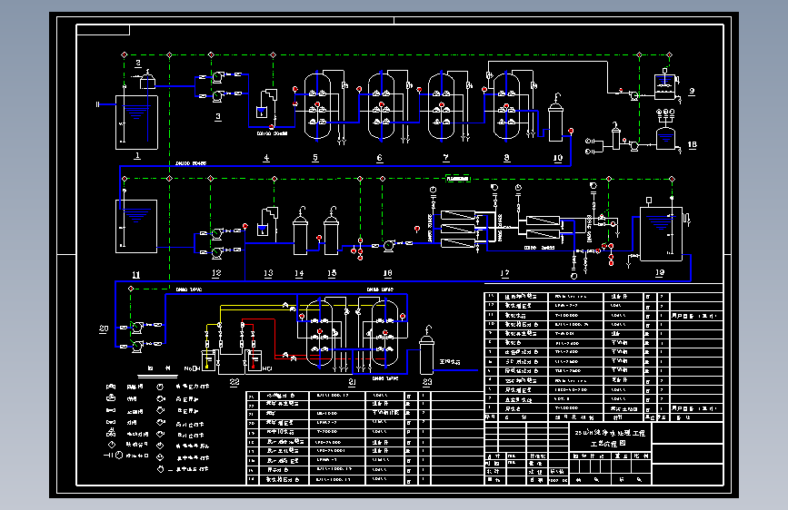788x510 pixels.
Task: Click the outlet text label right of filter 23
Action: tap(450, 361)
